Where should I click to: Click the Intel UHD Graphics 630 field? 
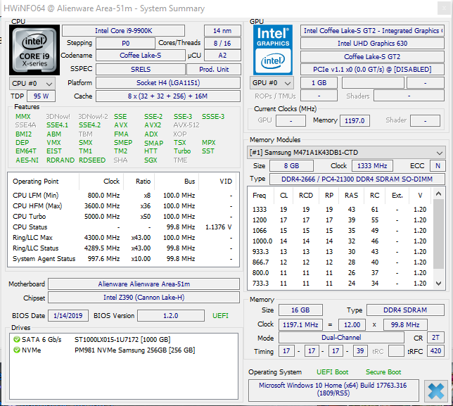[372, 44]
